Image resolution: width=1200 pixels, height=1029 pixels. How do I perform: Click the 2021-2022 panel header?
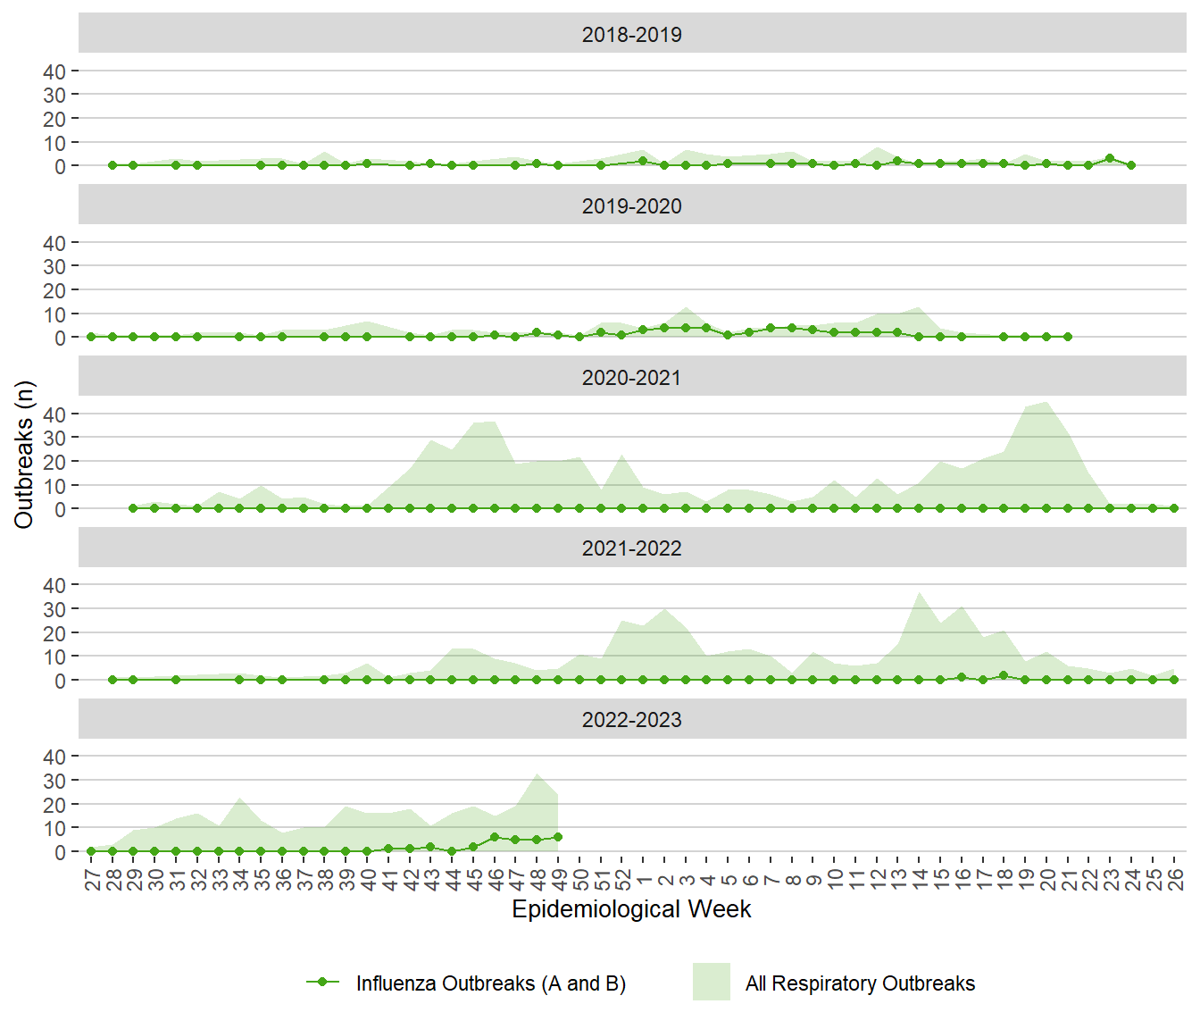click(x=631, y=548)
